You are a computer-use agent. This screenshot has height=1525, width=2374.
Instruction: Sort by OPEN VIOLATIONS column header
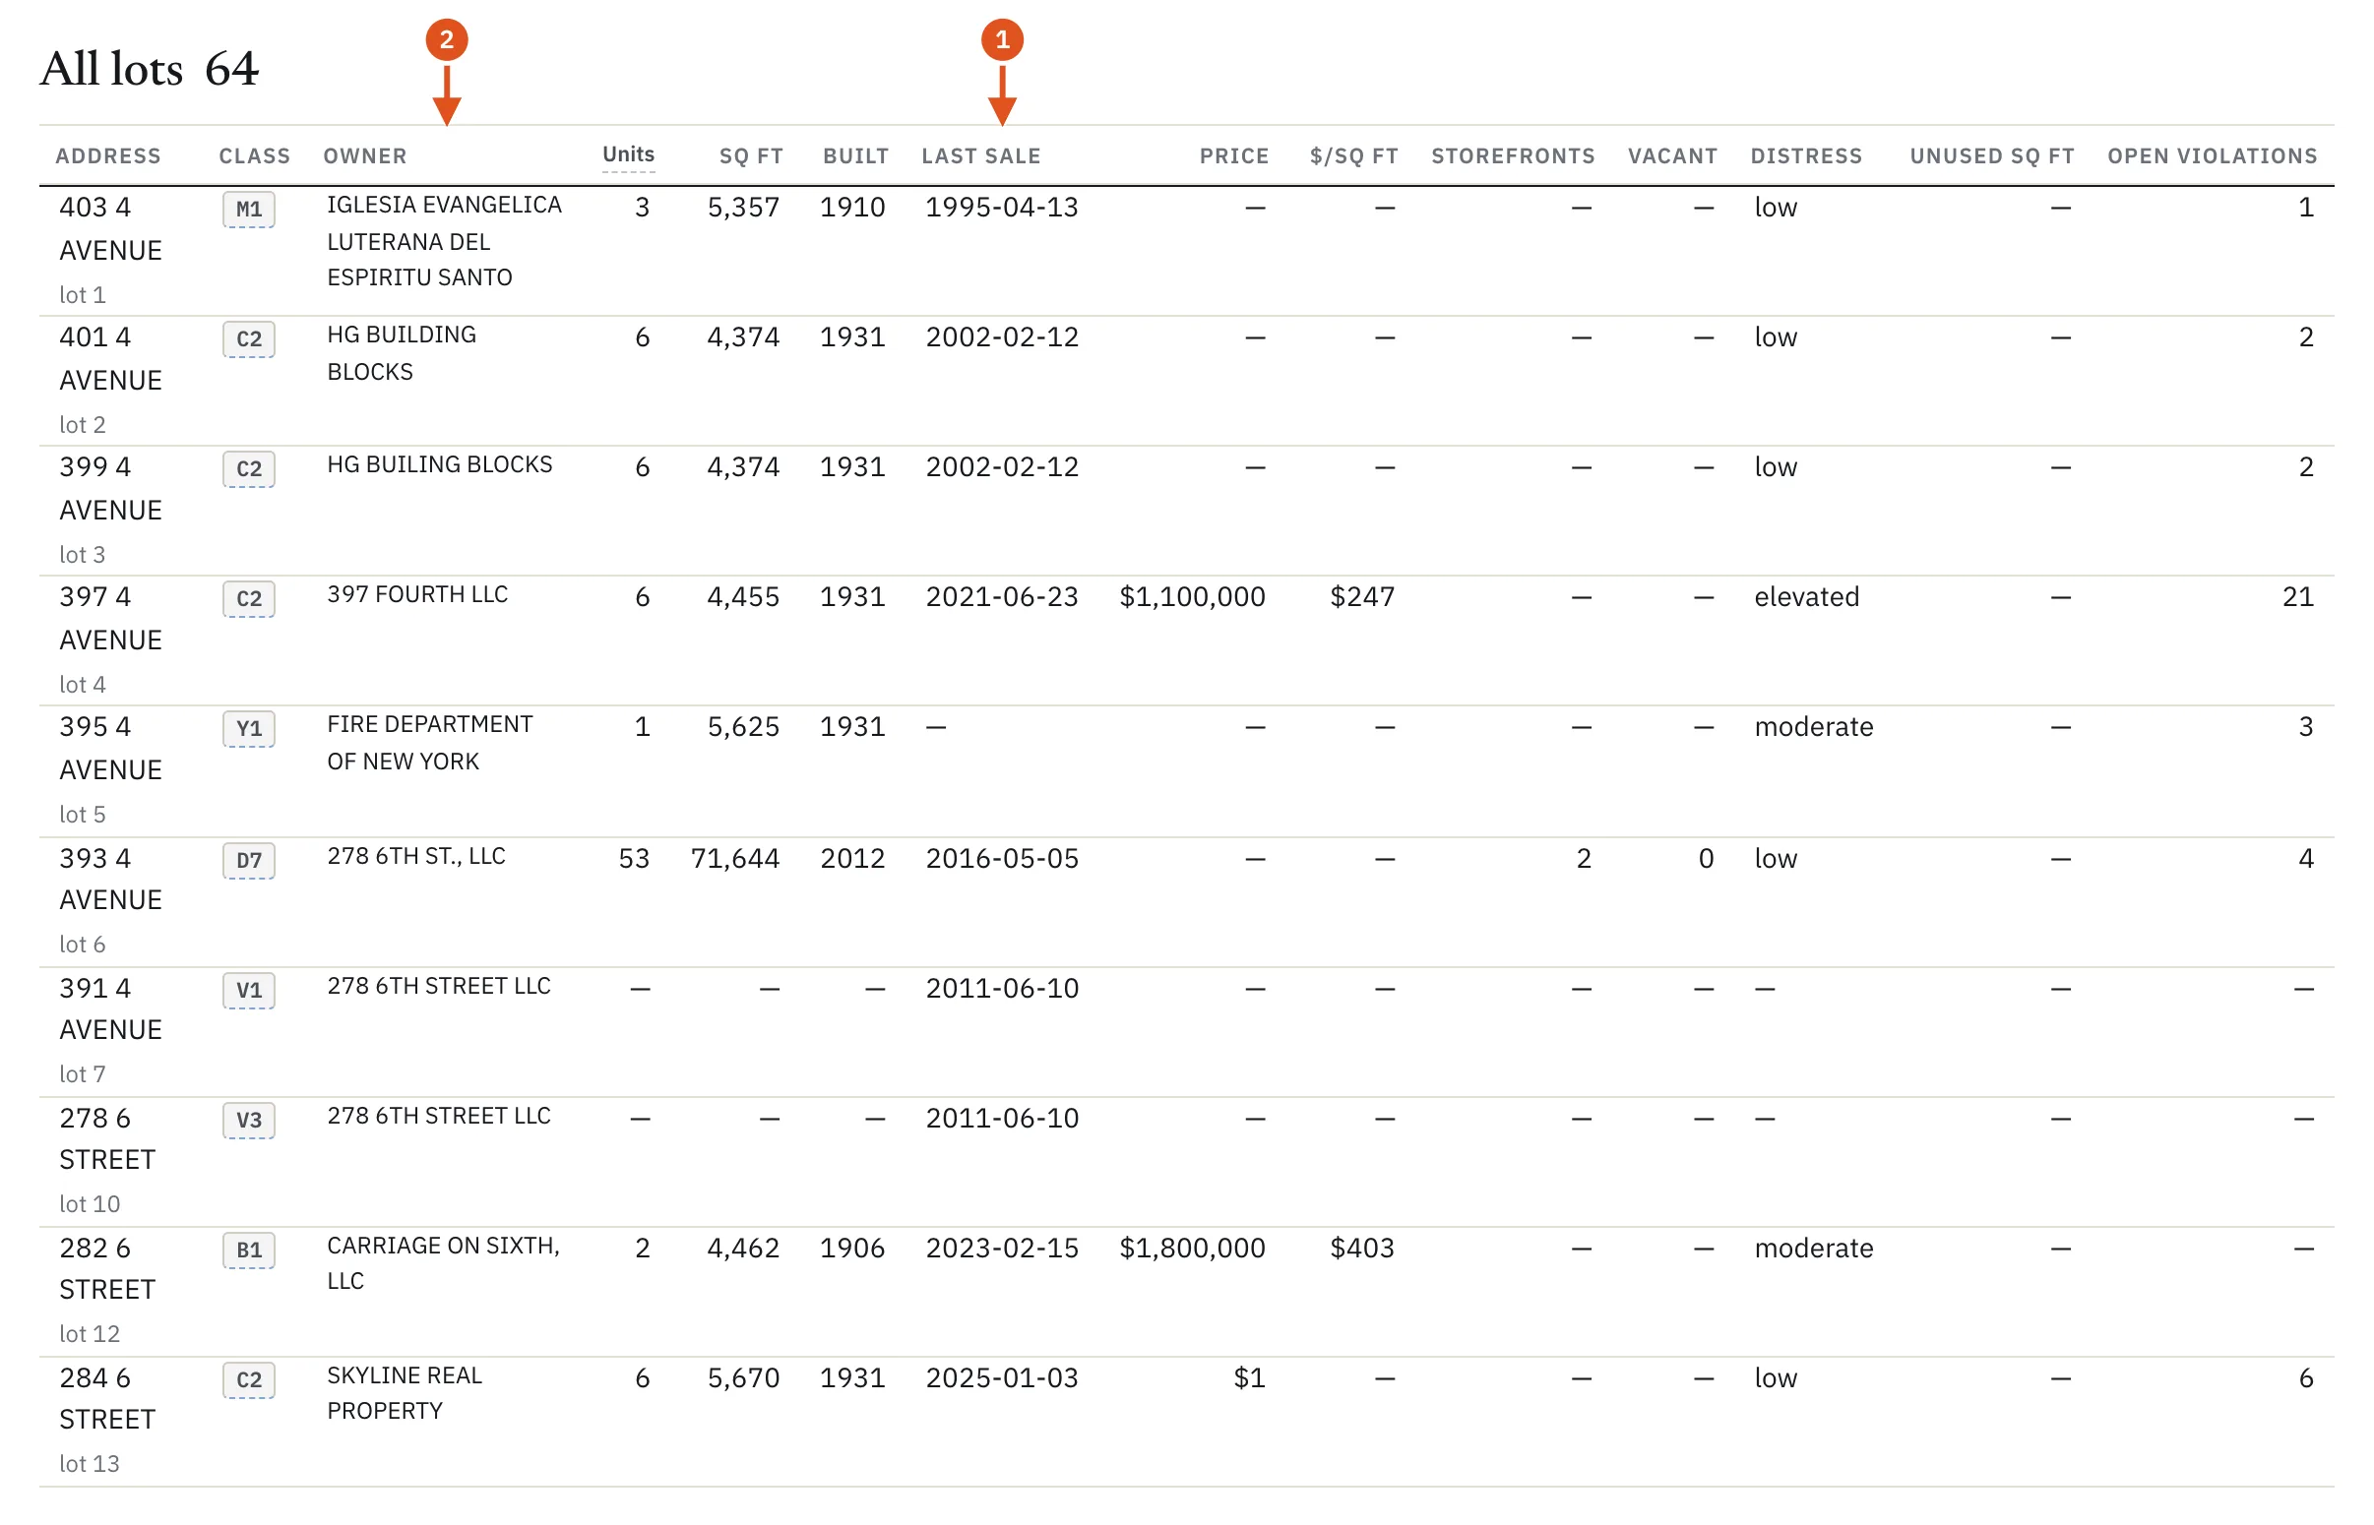(x=2212, y=156)
